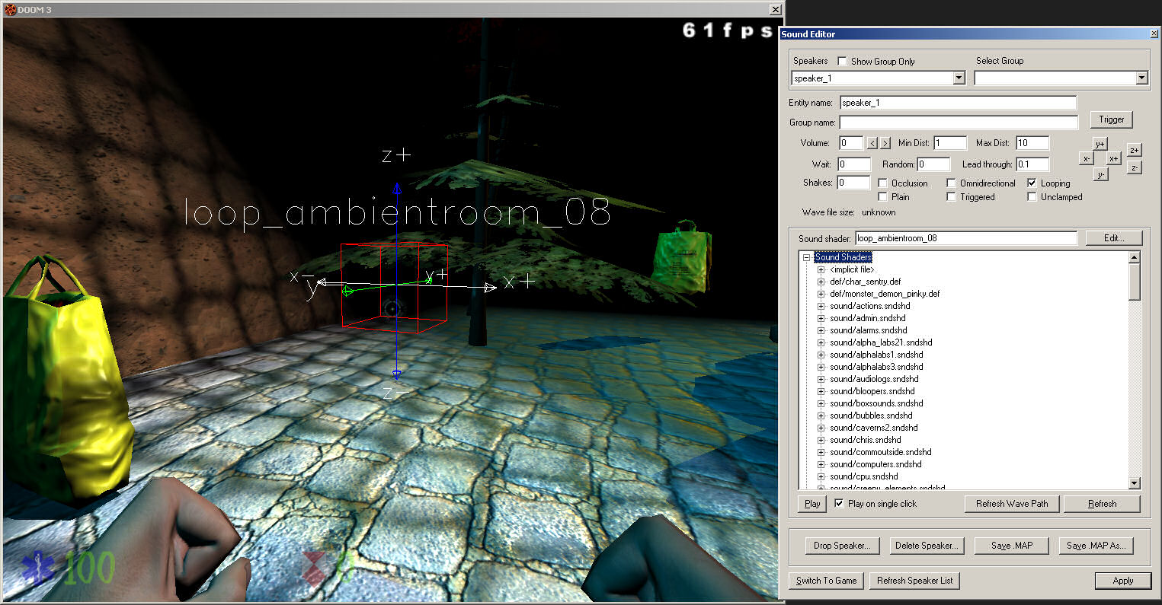Move speaker using the x+ button

point(1114,158)
